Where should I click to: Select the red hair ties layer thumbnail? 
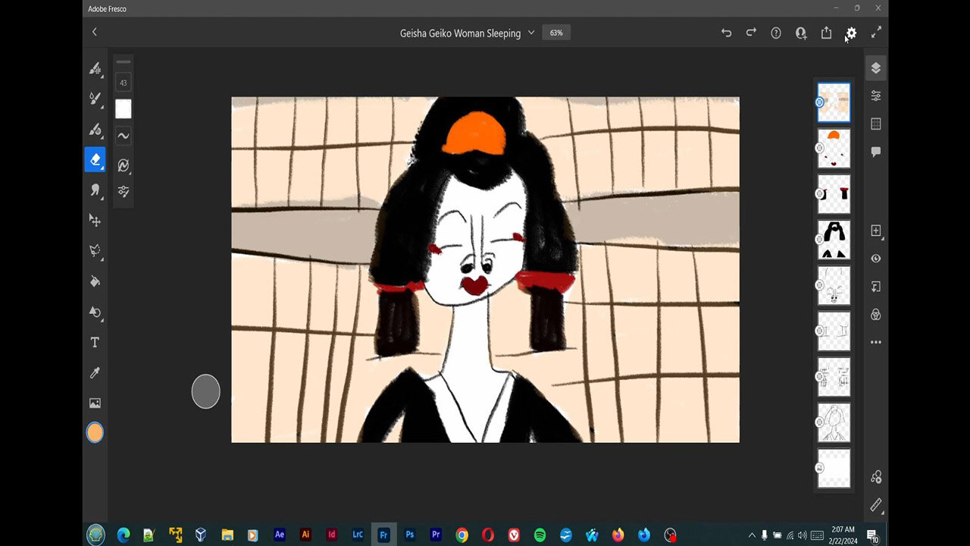[x=834, y=194]
